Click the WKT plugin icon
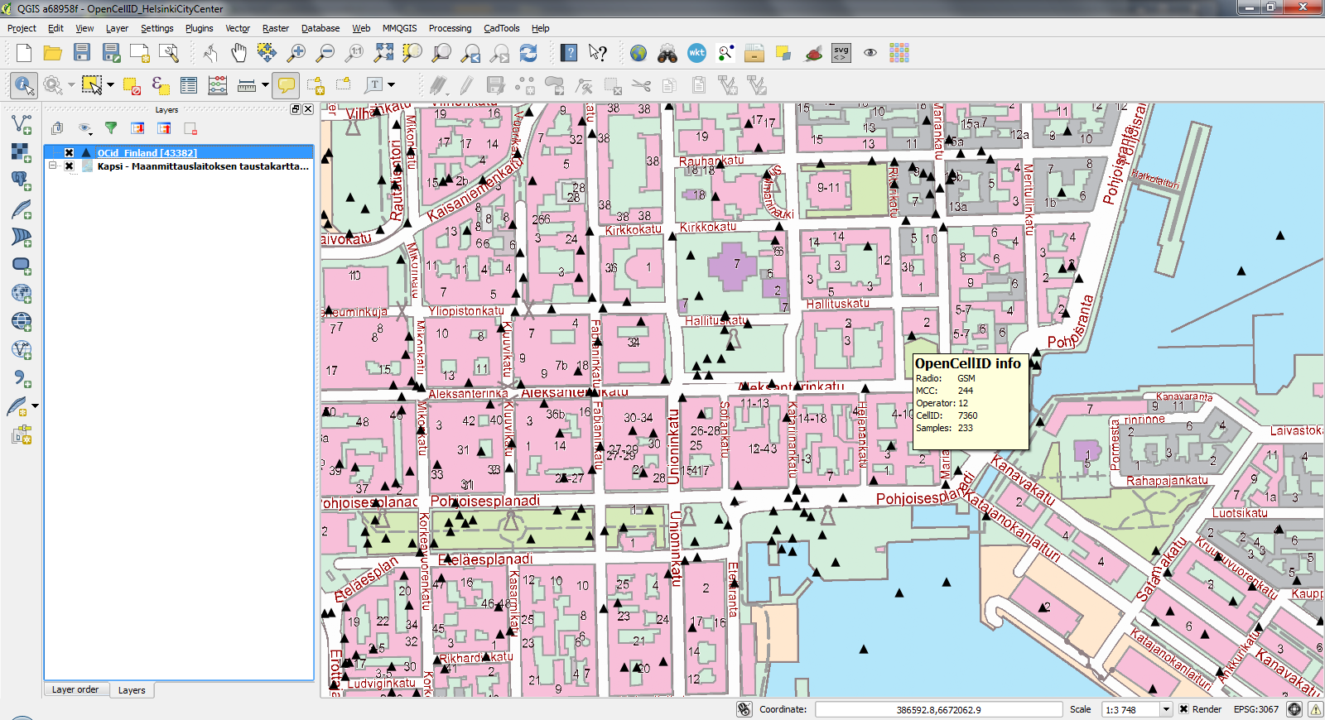The width and height of the screenshot is (1325, 720). [696, 54]
